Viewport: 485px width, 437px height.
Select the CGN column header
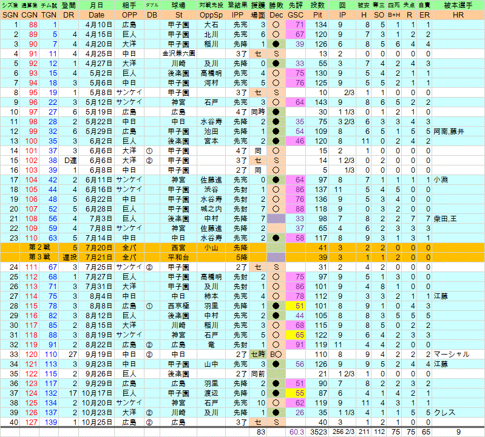click(x=29, y=15)
